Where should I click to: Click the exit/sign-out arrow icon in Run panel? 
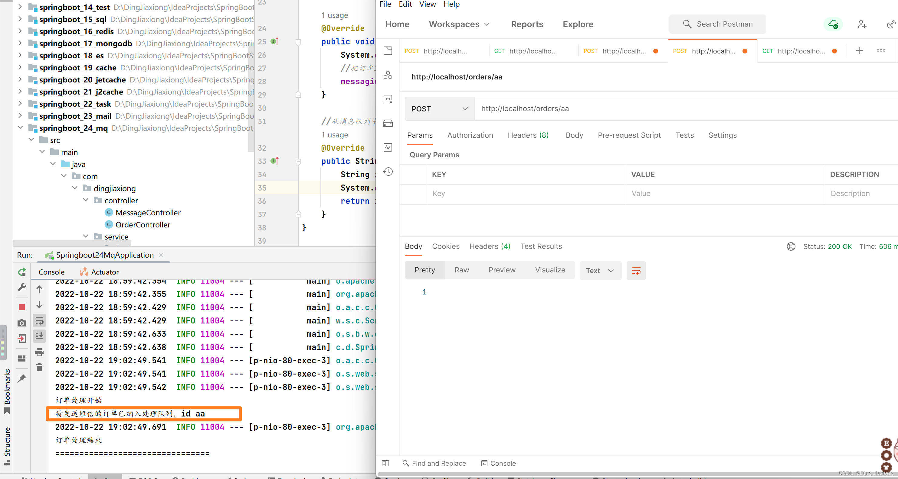[22, 339]
